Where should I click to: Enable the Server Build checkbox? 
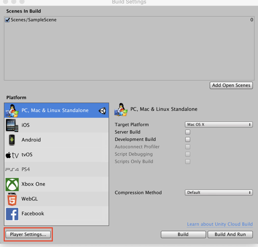click(188, 132)
